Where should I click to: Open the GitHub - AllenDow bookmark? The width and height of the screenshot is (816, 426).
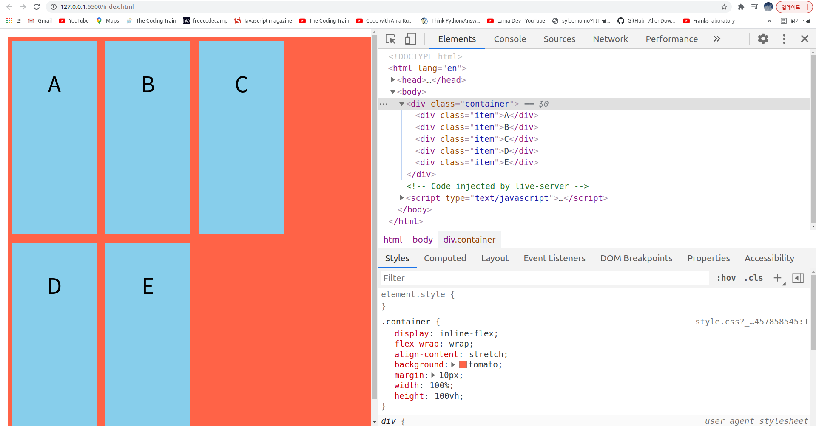coord(646,20)
